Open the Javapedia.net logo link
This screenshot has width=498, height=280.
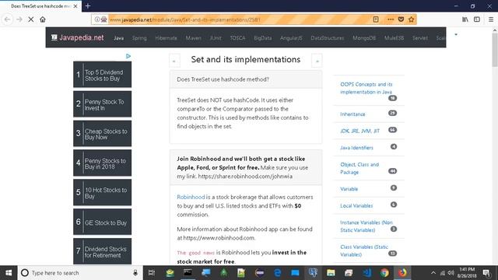coord(78,37)
